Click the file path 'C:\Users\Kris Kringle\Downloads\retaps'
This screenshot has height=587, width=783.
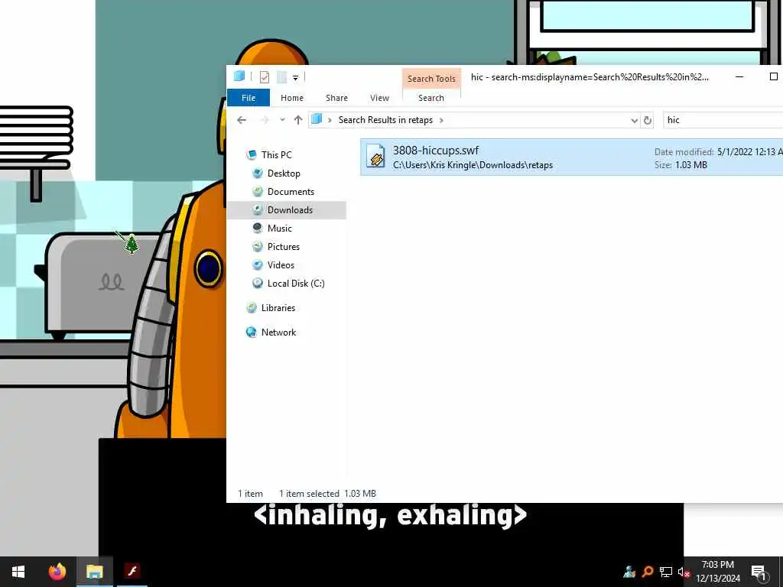coord(473,165)
